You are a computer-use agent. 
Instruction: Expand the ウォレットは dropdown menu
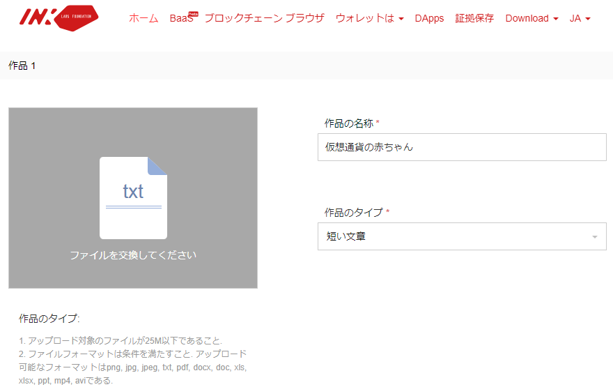point(369,18)
